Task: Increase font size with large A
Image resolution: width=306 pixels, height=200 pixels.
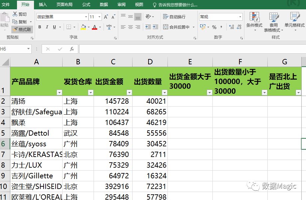Action: [106, 17]
